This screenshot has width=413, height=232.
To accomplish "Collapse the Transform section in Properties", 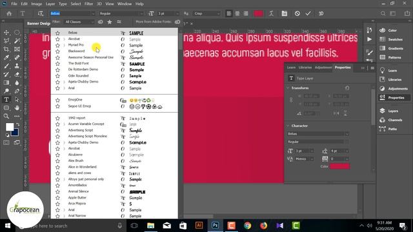I will [x=288, y=88].
